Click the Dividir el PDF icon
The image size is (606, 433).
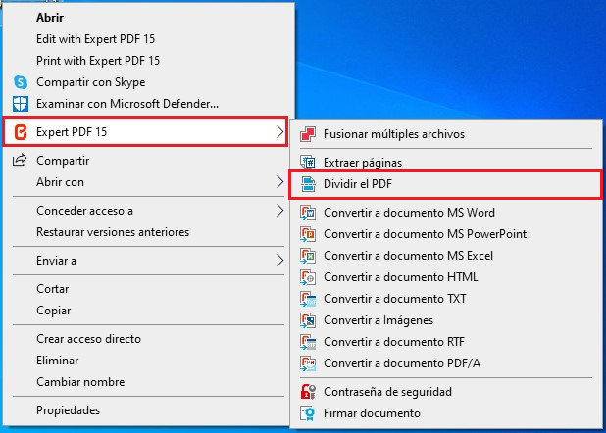(x=308, y=184)
